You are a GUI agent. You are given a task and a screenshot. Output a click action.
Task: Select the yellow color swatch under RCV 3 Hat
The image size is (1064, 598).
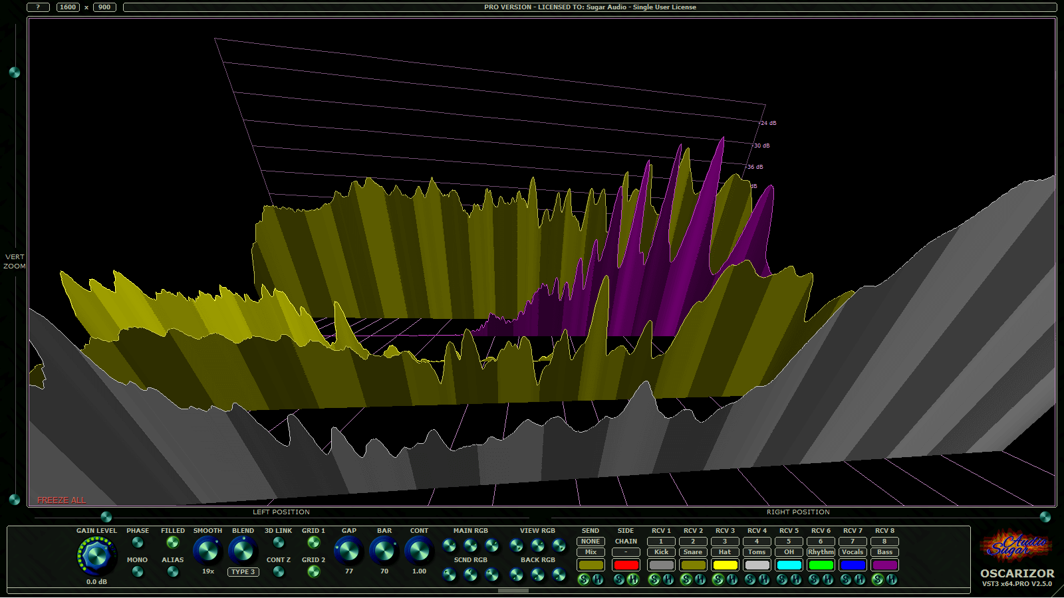pyautogui.click(x=725, y=564)
